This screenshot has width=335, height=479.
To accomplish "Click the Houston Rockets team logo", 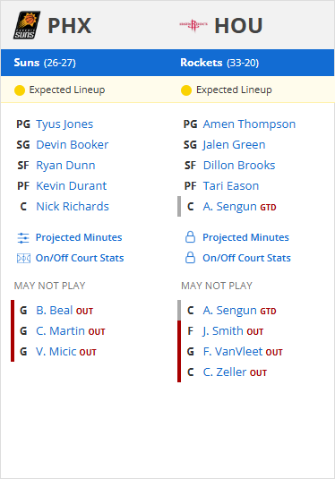I will pos(193,25).
